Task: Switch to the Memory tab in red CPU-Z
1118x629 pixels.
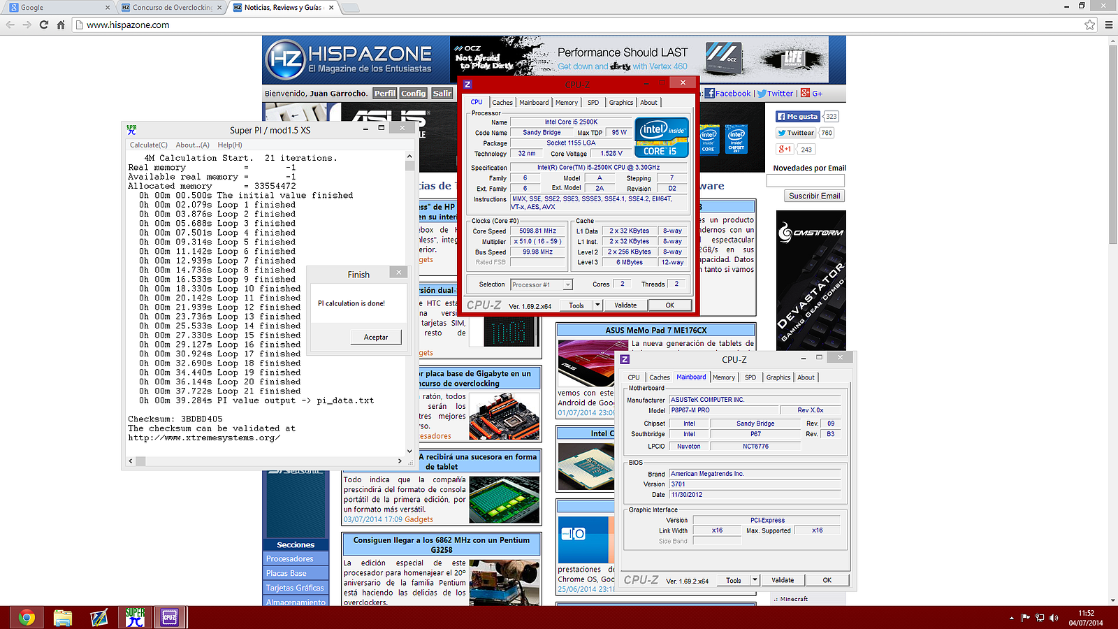Action: tap(566, 103)
